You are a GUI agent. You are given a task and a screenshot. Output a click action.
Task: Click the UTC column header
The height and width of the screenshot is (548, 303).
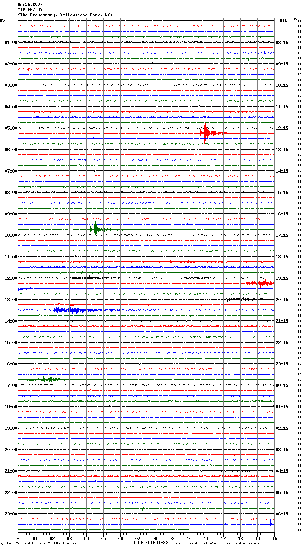coord(283,20)
